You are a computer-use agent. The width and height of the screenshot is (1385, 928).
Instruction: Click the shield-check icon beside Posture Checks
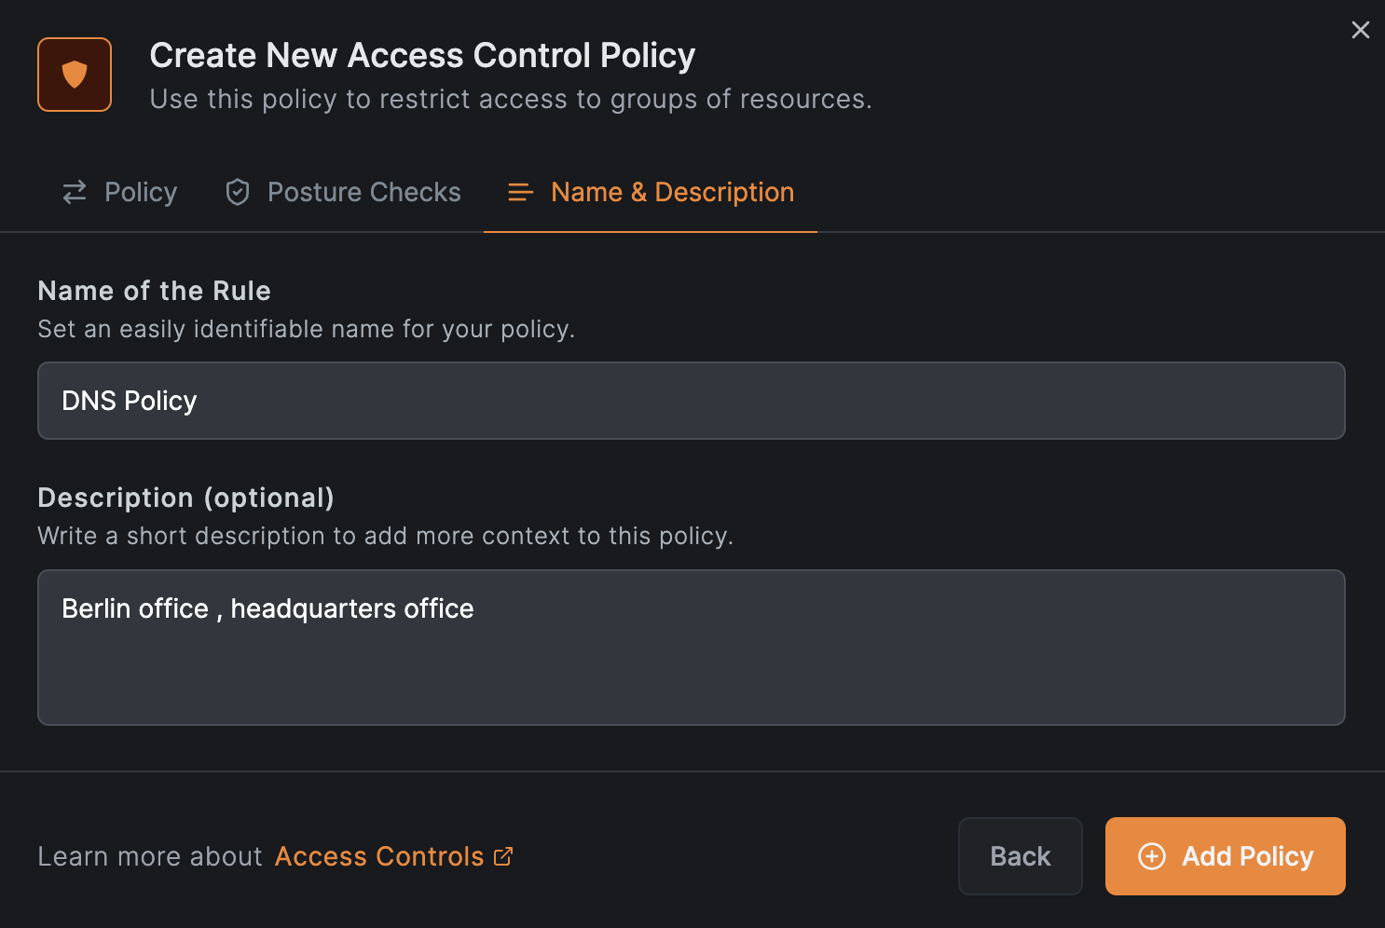pyautogui.click(x=238, y=192)
